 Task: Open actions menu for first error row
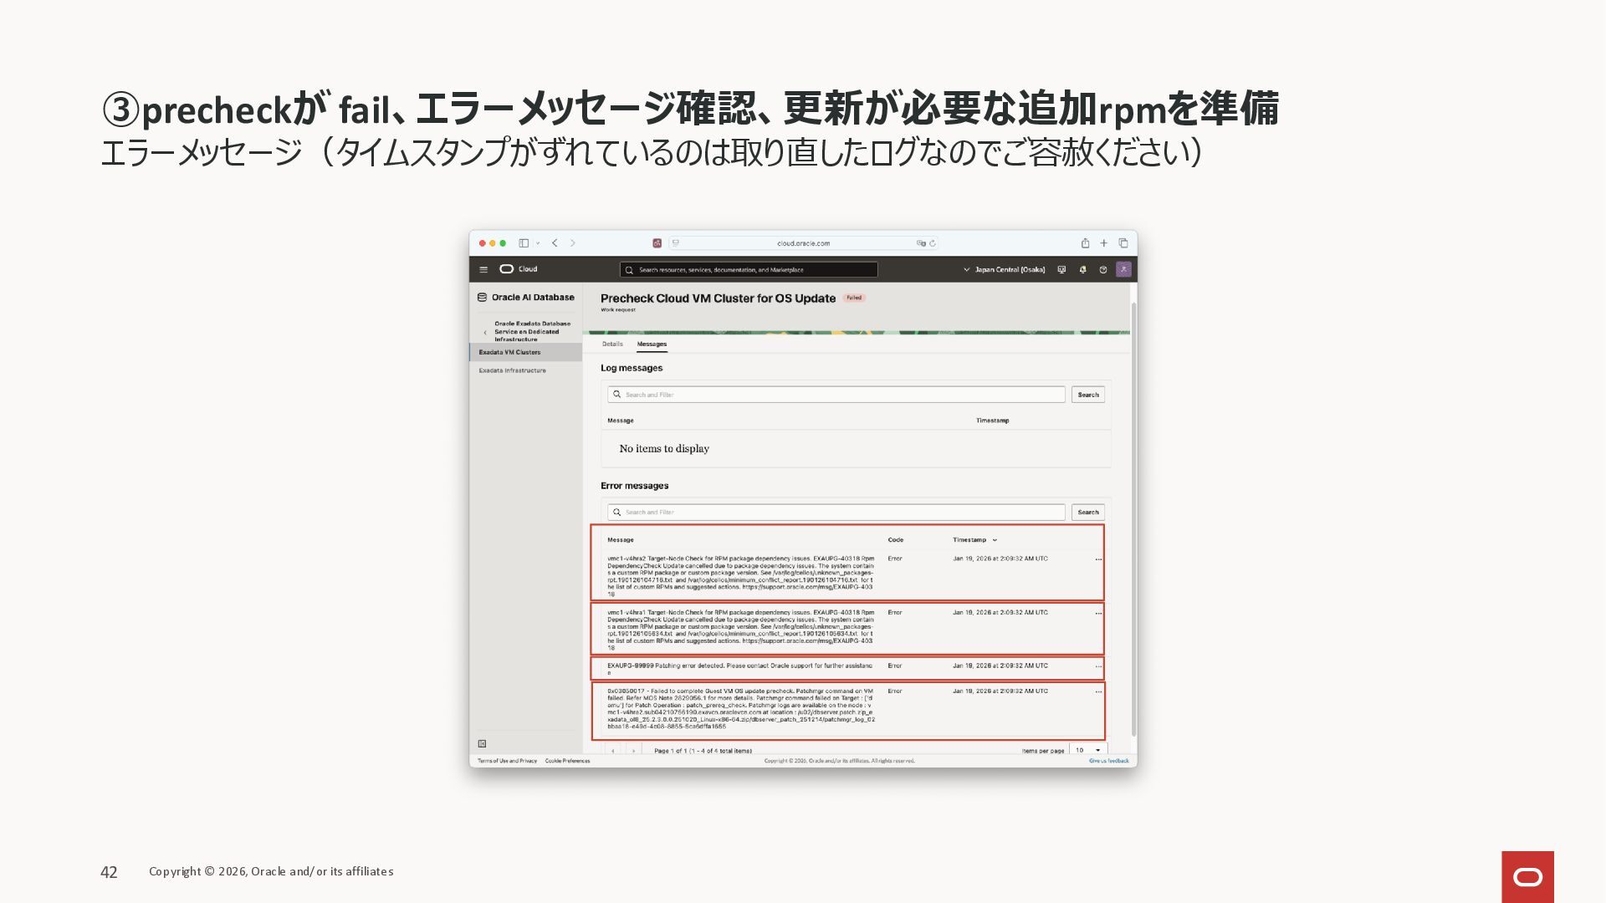[x=1098, y=559]
